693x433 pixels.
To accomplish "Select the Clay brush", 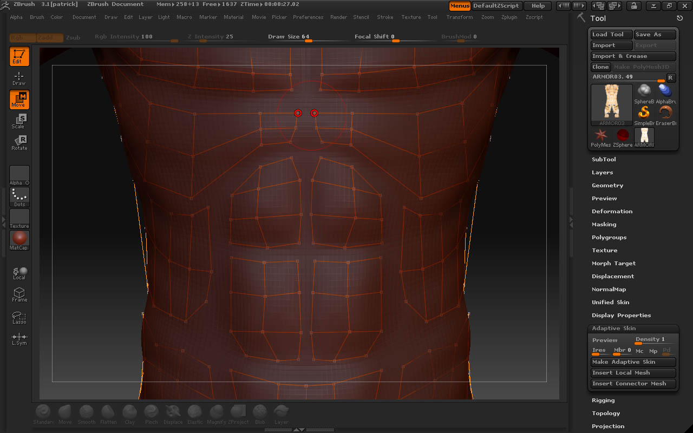I will pos(130,414).
